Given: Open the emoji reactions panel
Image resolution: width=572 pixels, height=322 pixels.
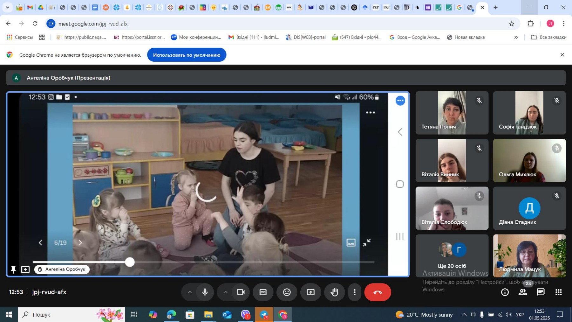Looking at the screenshot, I should (287, 292).
